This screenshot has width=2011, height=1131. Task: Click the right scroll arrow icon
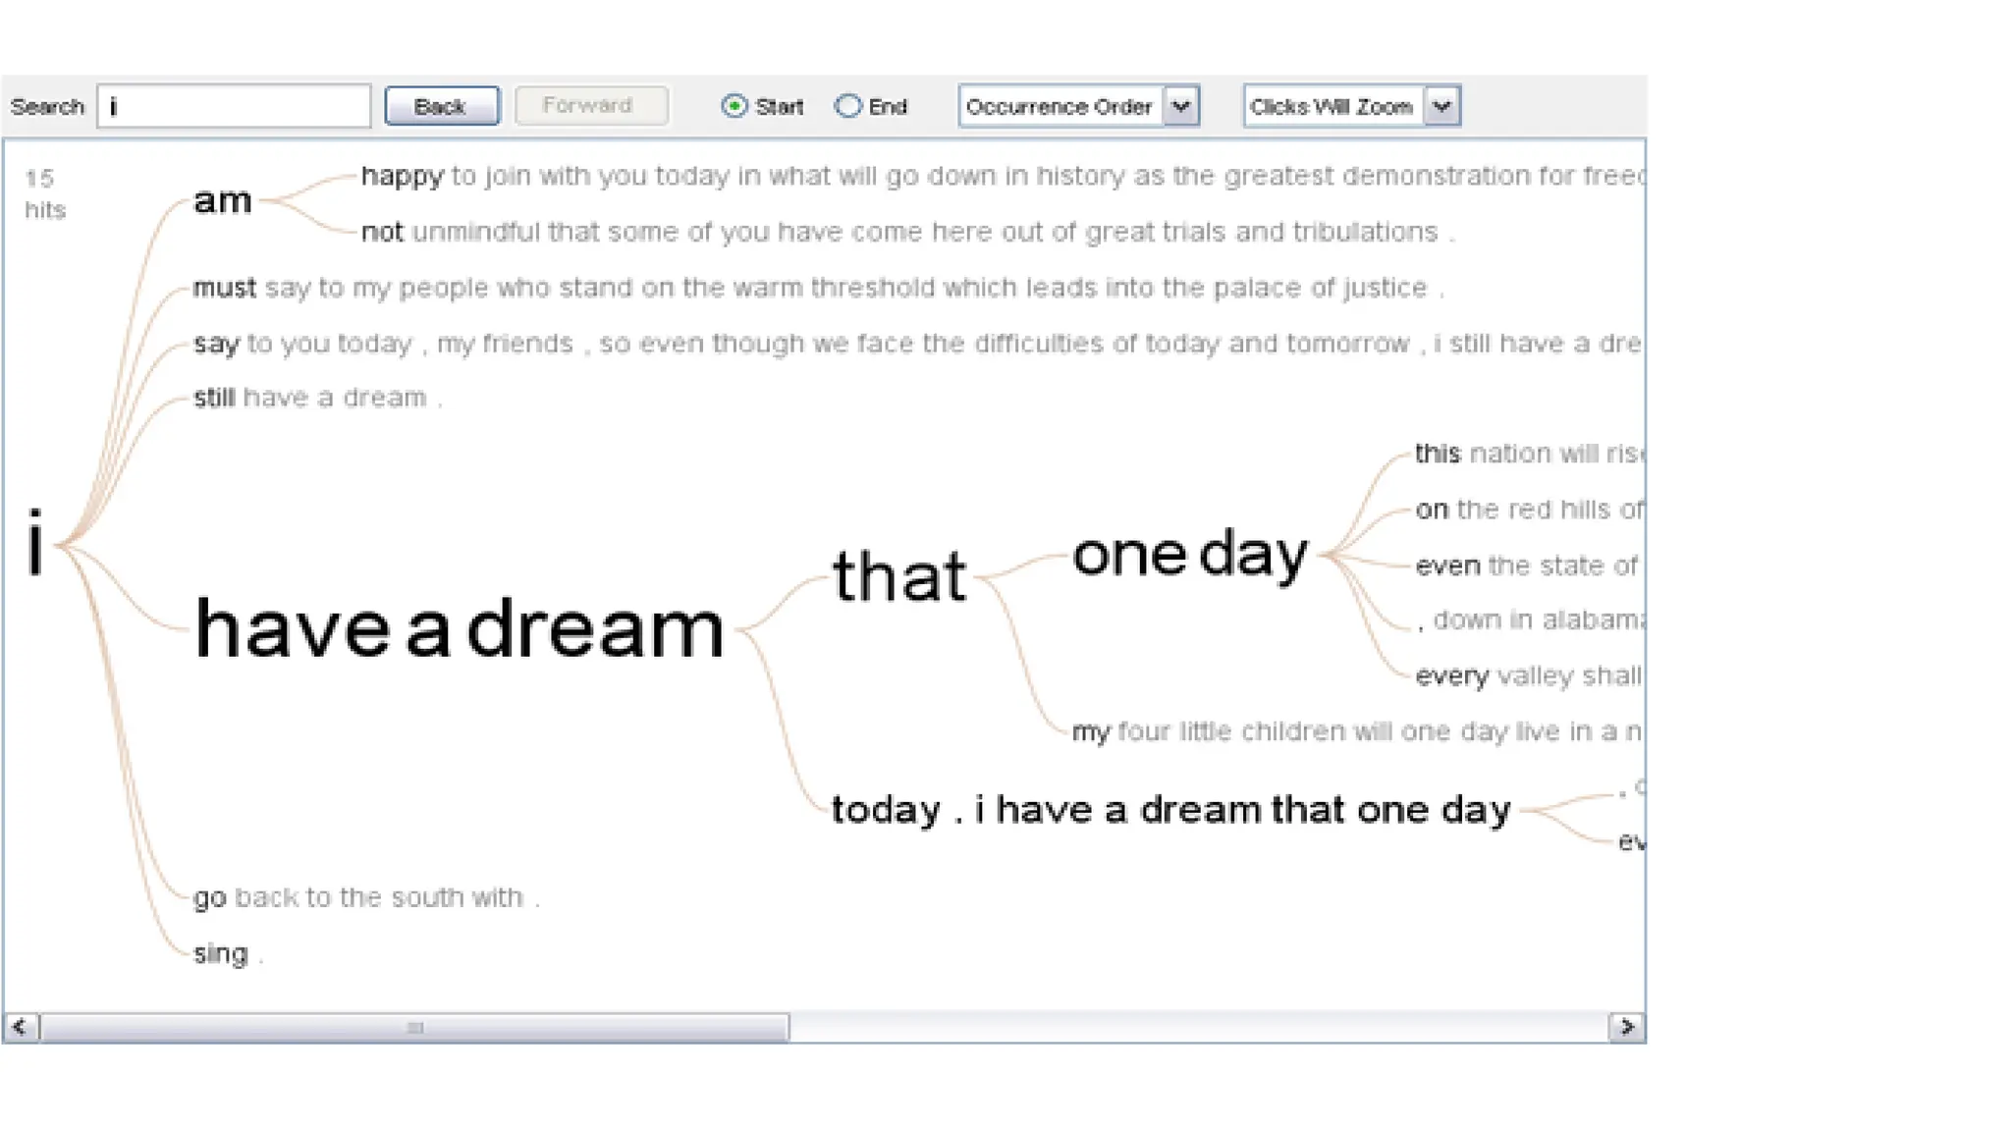[x=1627, y=1027]
